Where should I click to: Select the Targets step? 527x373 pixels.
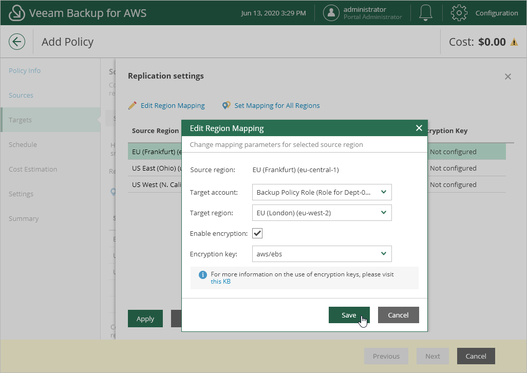[x=50, y=120]
